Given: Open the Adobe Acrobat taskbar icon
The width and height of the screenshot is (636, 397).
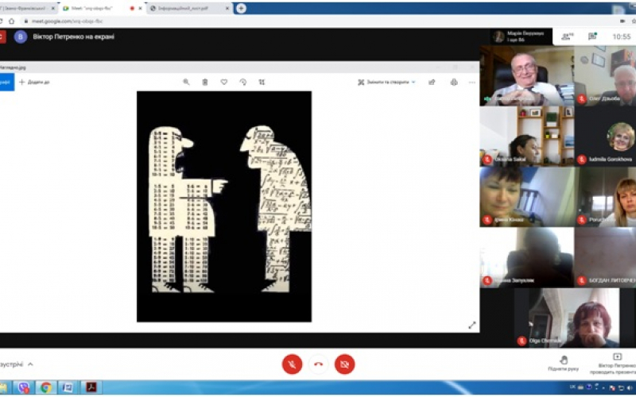Looking at the screenshot, I should (x=91, y=387).
